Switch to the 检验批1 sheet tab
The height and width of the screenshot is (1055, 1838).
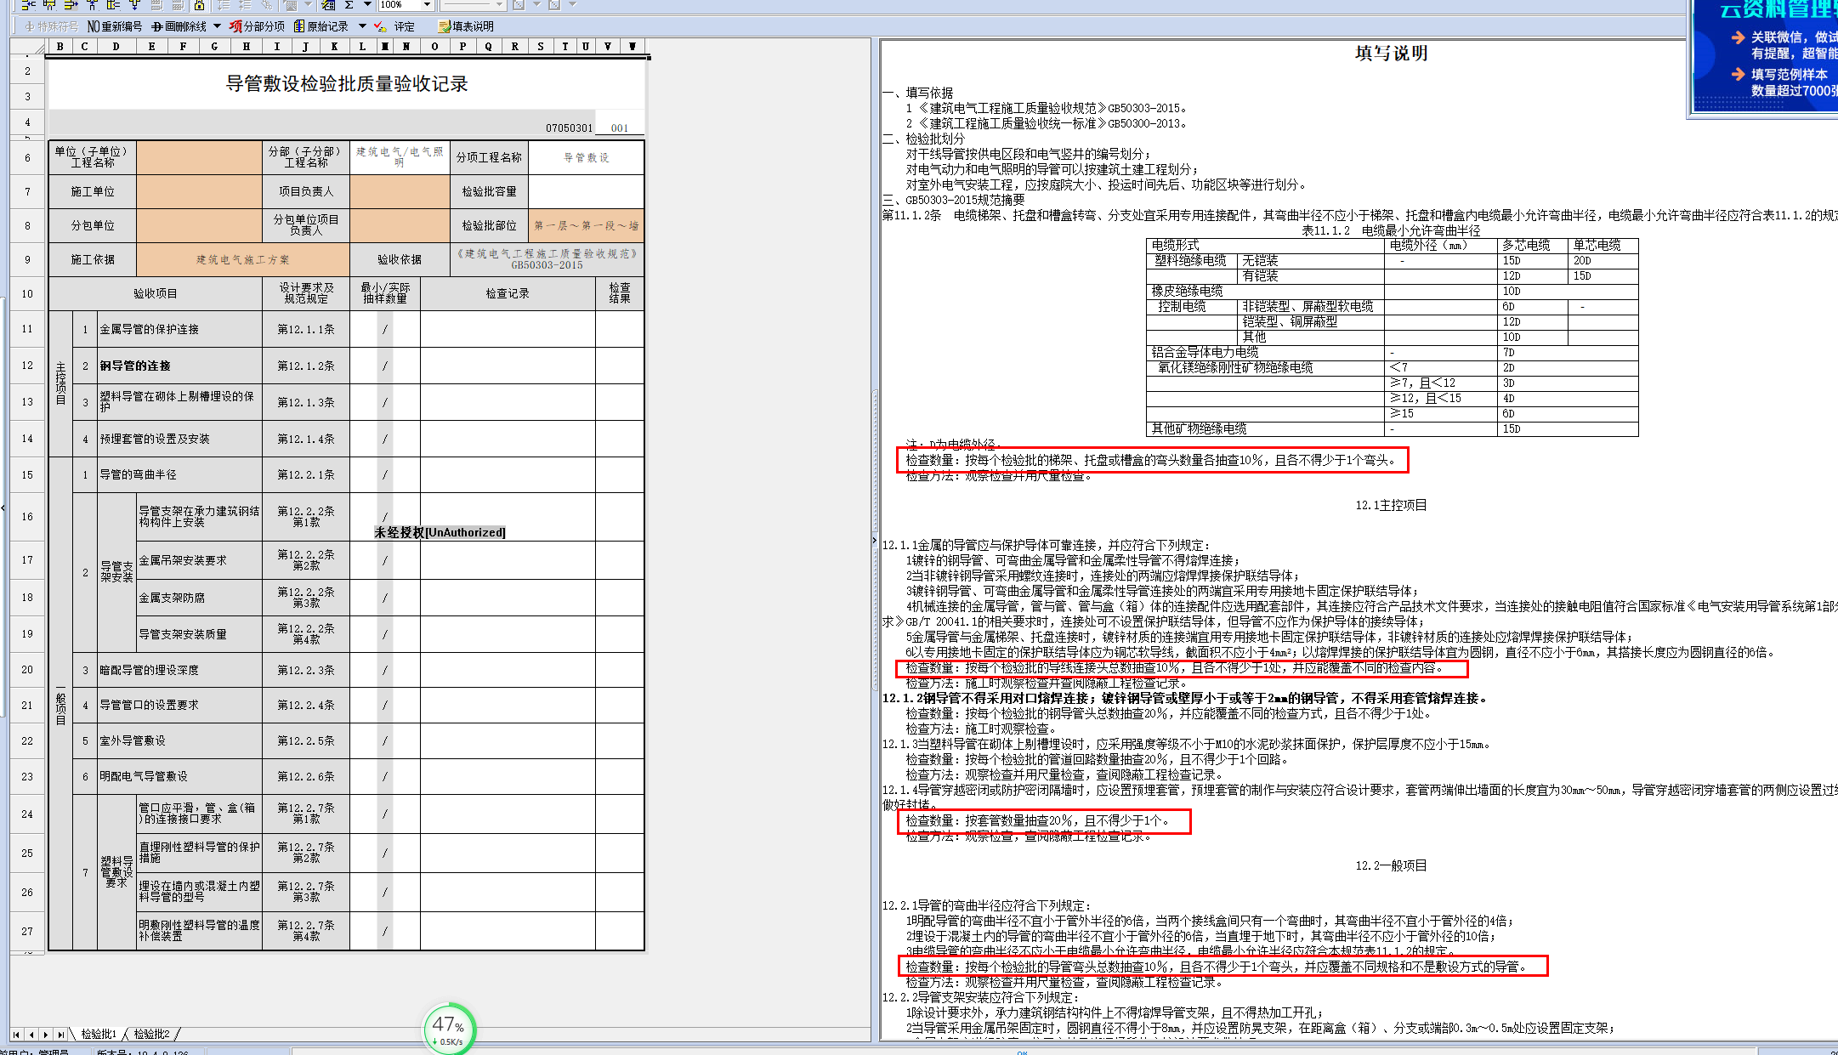coord(99,1035)
